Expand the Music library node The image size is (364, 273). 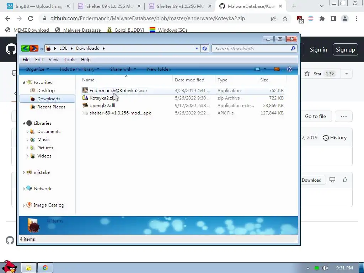[27, 140]
